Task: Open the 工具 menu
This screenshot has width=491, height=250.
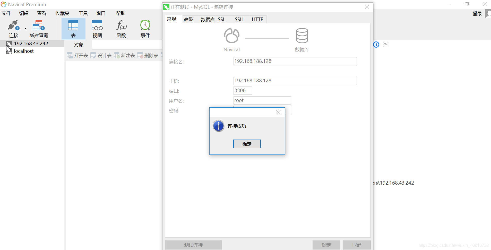Action: [x=83, y=13]
